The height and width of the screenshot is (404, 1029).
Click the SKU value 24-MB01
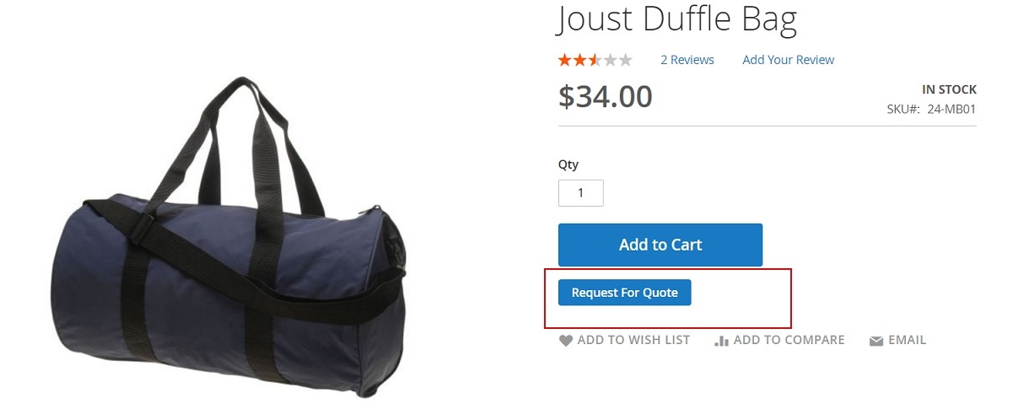coord(951,109)
